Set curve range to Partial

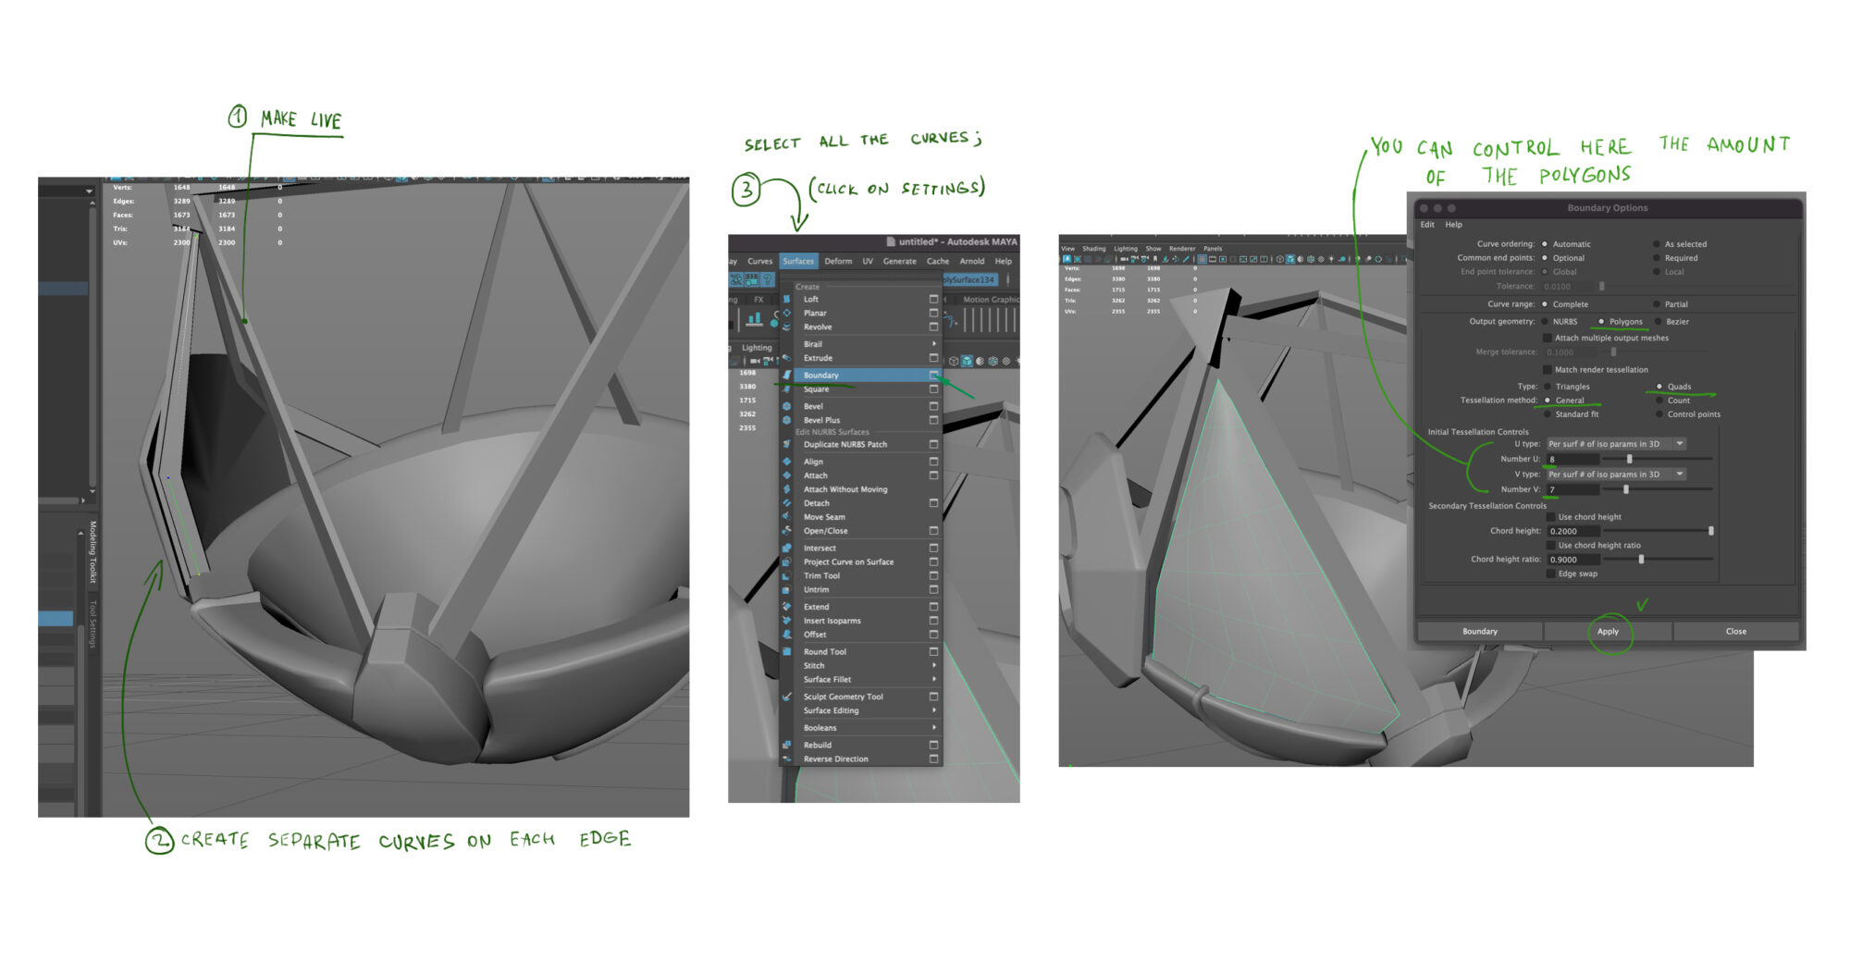coord(1657,304)
